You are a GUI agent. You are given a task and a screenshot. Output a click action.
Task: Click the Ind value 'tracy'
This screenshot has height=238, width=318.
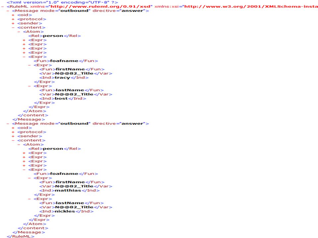63,78
